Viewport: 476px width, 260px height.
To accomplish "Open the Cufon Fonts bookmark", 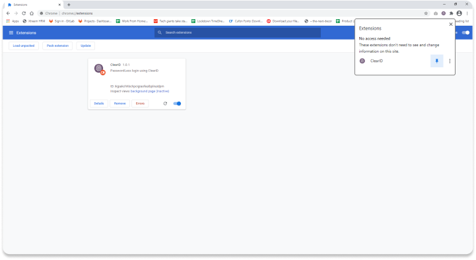I will pos(246,21).
